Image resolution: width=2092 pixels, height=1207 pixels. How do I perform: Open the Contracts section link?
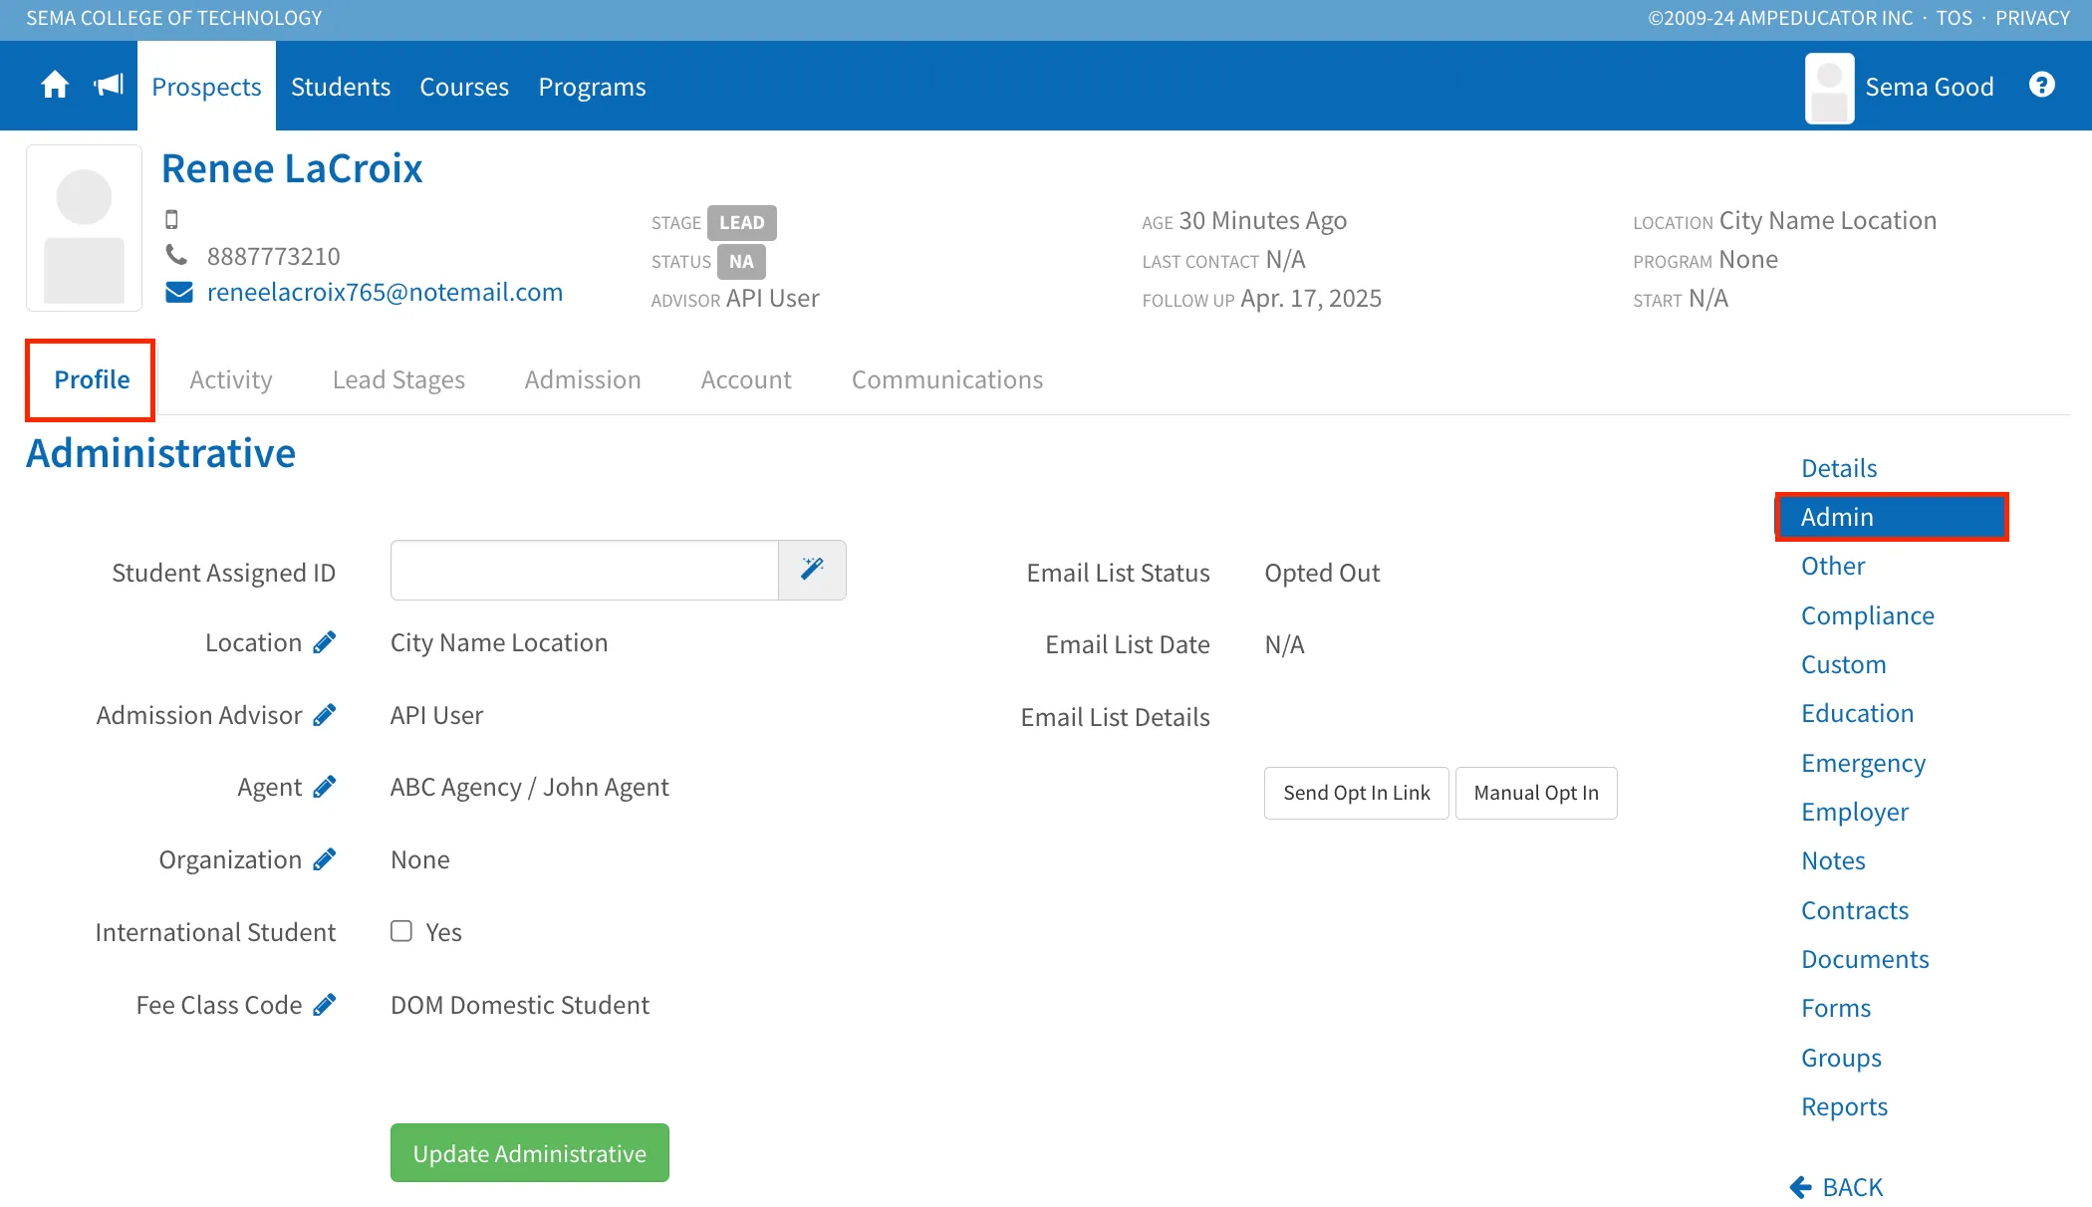[x=1855, y=910]
